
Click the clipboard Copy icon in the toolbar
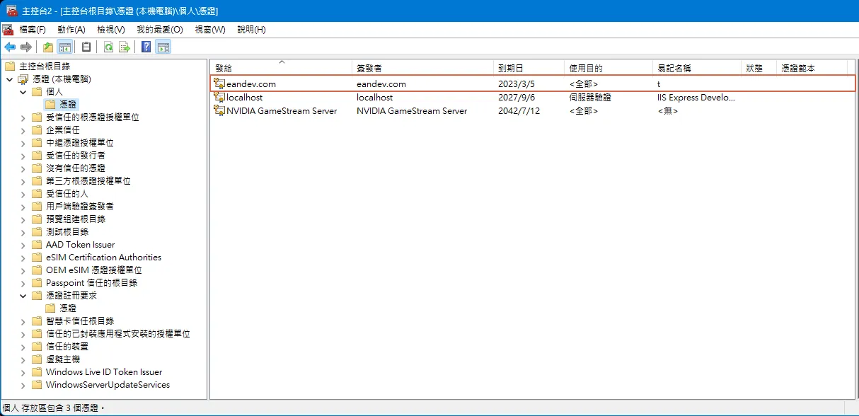[86, 47]
